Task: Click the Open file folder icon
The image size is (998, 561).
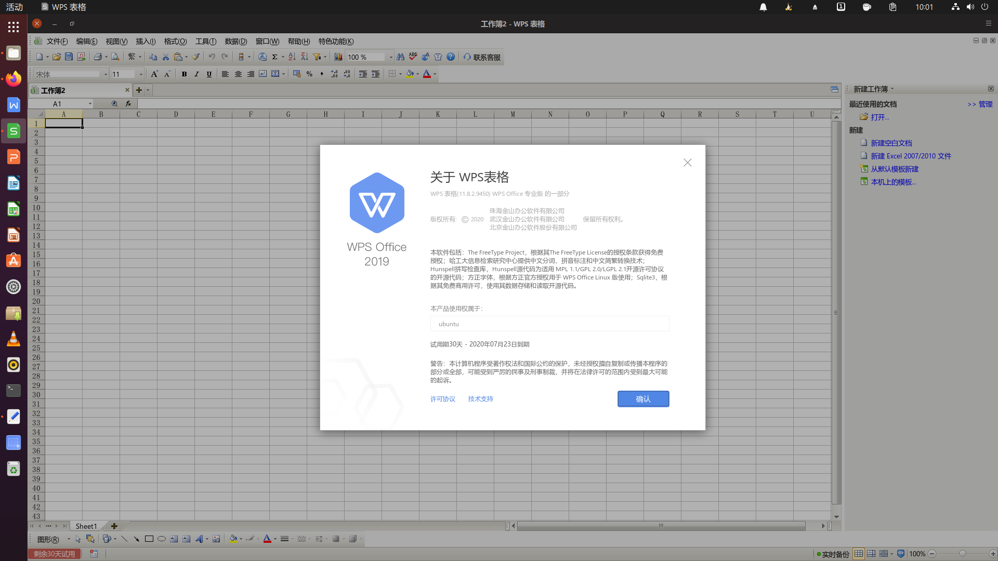Action: (56, 57)
